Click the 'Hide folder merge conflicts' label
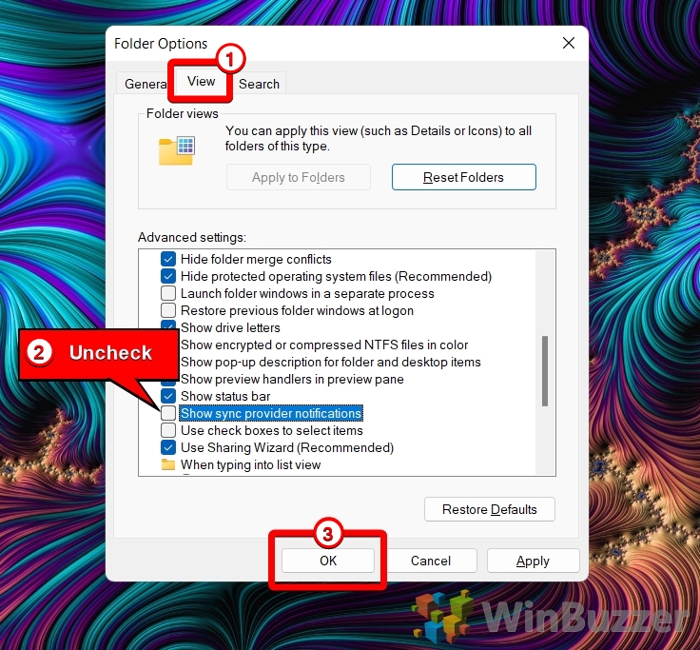The image size is (700, 650). (x=256, y=259)
